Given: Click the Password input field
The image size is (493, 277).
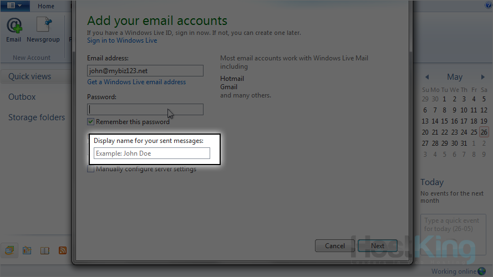Looking at the screenshot, I should point(145,109).
